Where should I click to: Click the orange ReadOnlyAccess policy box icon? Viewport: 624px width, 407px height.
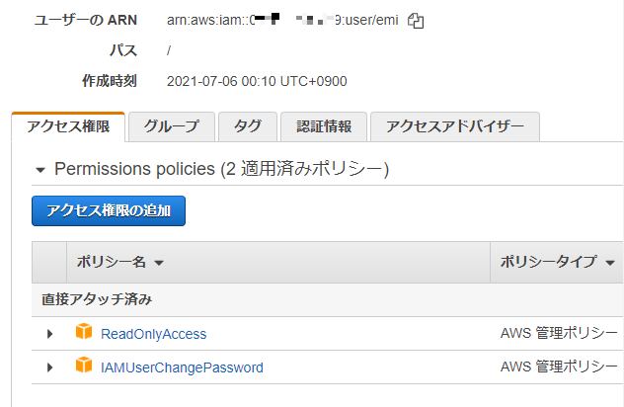pyautogui.click(x=84, y=331)
